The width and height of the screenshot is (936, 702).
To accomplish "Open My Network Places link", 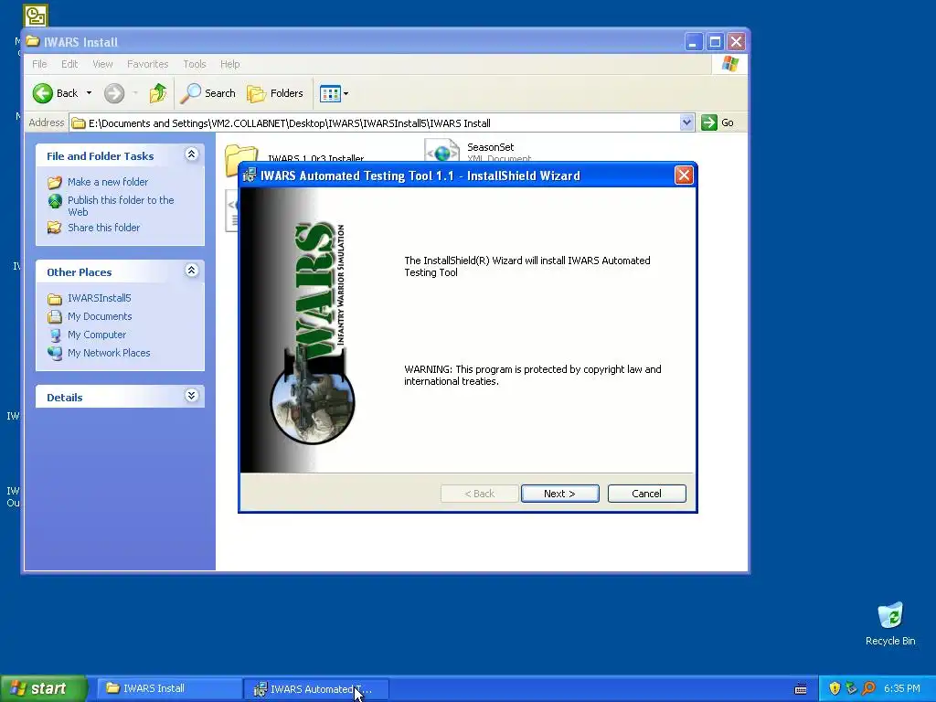I will [109, 353].
